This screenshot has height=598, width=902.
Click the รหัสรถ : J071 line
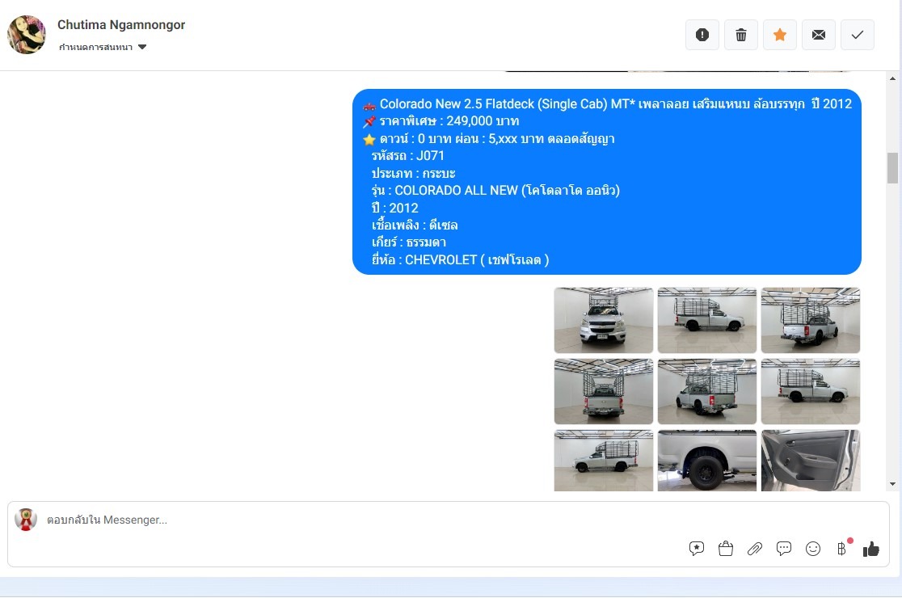[408, 156]
